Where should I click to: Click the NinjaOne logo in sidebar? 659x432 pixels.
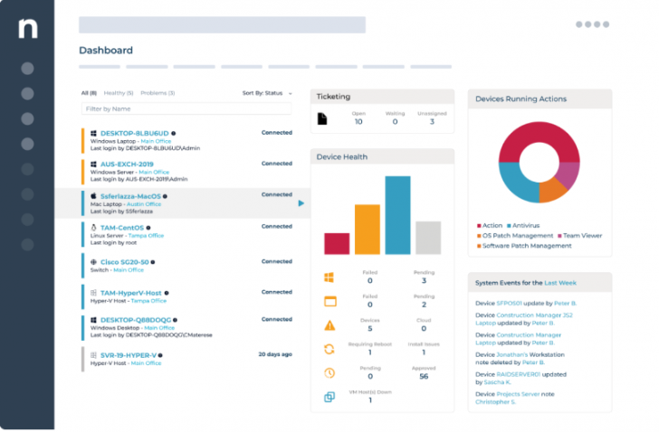28,29
